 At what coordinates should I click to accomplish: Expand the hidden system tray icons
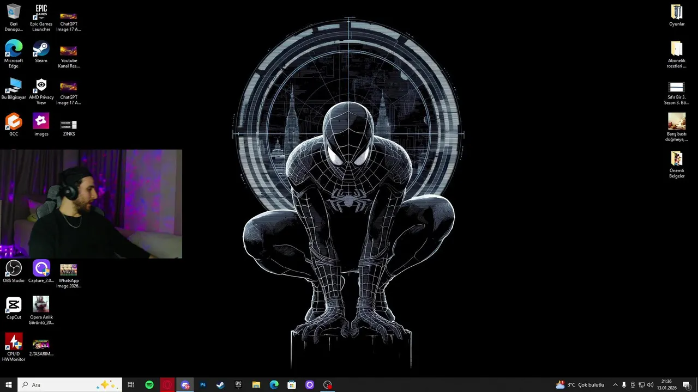[615, 385]
